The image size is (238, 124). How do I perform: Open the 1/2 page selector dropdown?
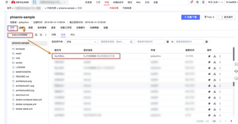click(216, 121)
